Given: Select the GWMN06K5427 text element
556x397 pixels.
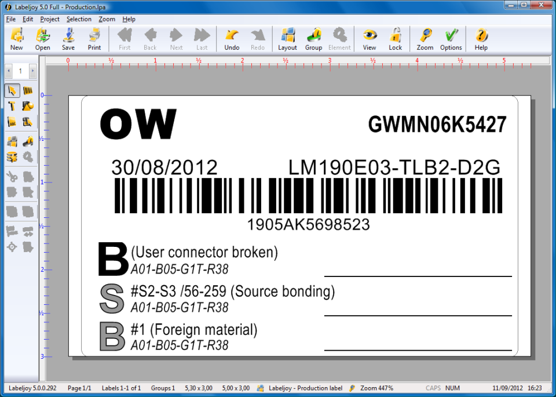Looking at the screenshot, I should click(x=437, y=124).
